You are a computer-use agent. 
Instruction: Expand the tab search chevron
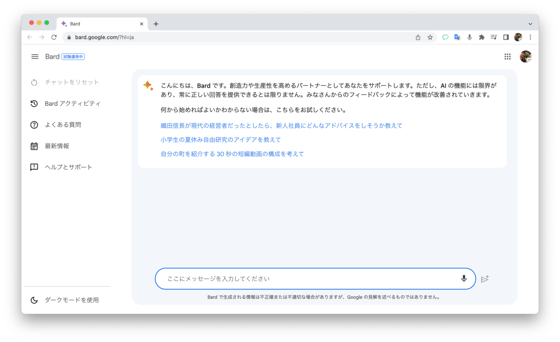tap(530, 24)
